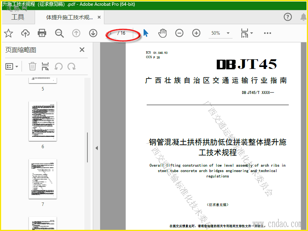This screenshot has width=308, height=231.
Task: Print the document with the printer icon
Action: 42,33
